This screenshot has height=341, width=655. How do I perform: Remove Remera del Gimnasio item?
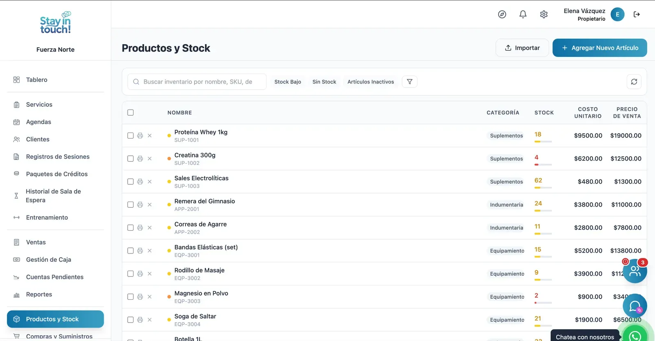click(x=149, y=205)
